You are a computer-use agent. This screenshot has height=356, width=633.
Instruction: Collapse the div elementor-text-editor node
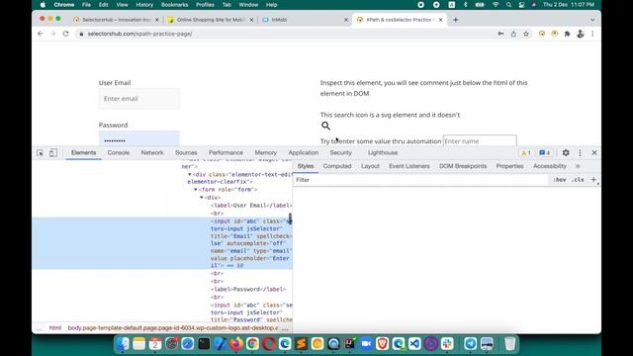[x=189, y=174]
